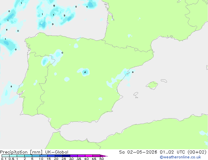Click the legend's over-50 arrow tip
208x160 pixels.
104,156
